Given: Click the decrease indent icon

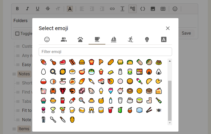Looking at the screenshot, I should (92, 9).
